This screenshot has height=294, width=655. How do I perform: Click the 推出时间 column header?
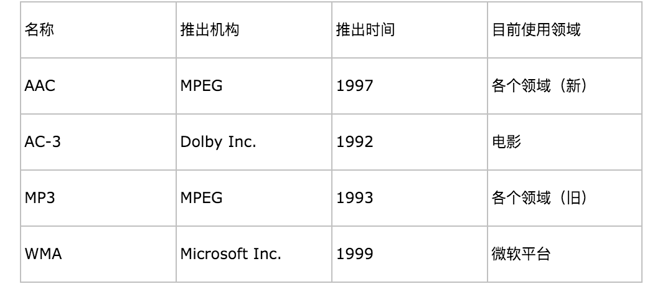(365, 30)
